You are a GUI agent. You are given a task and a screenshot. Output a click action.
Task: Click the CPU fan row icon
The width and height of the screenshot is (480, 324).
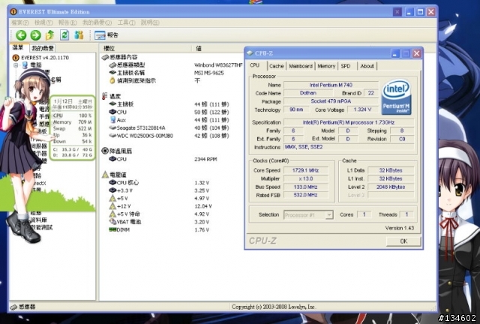click(x=112, y=159)
